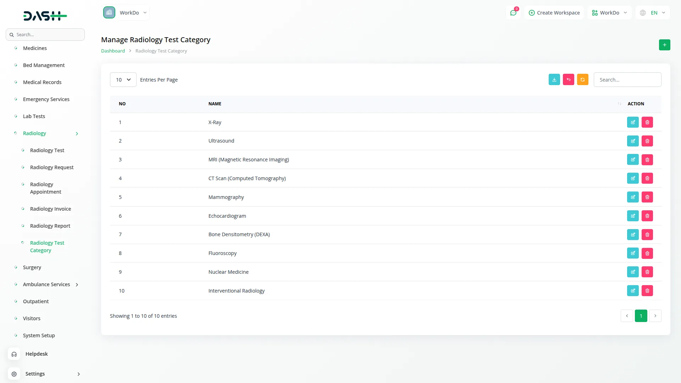Open the EN language dropdown
681x383 pixels.
tap(653, 13)
